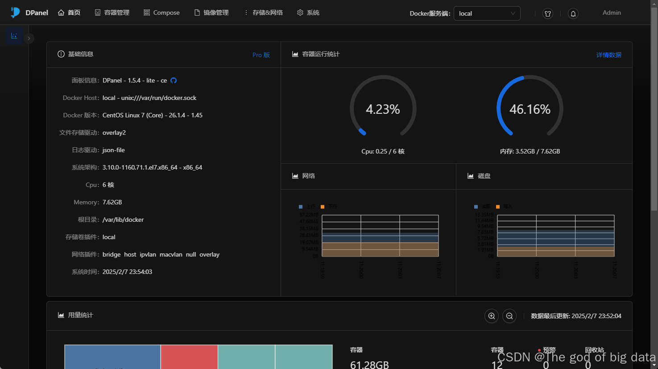658x369 pixels.
Task: Click the 数据最后更新 timestamp text
Action: pyautogui.click(x=576, y=316)
